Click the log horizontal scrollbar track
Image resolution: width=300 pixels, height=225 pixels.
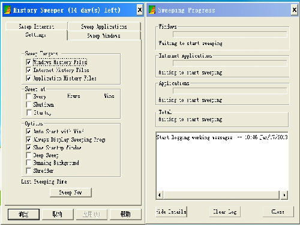[x=221, y=195]
